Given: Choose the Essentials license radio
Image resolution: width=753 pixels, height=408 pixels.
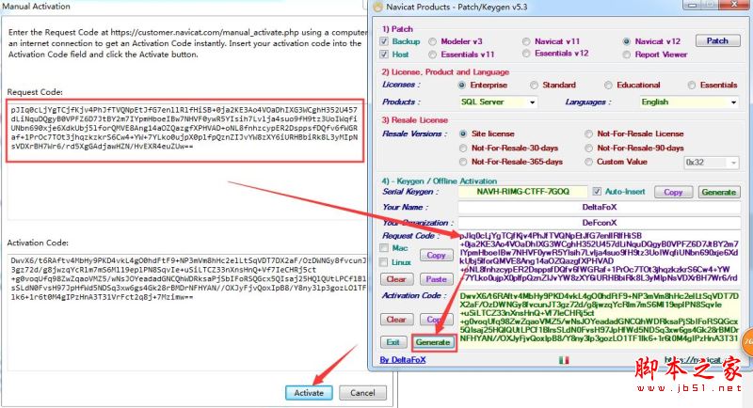Looking at the screenshot, I should tap(692, 85).
